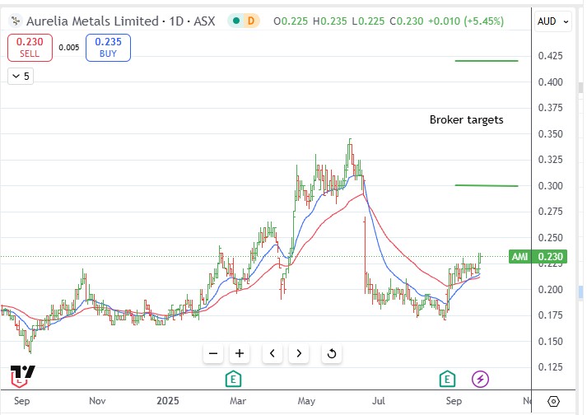Image resolution: width=587 pixels, height=415 pixels.
Task: Click the Jul label on time axis
Action: point(379,401)
